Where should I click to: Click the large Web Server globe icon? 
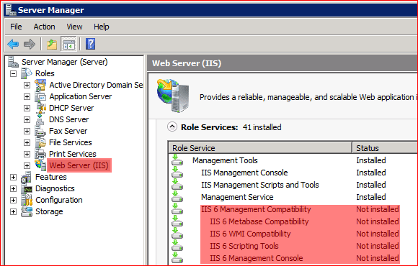(x=173, y=95)
